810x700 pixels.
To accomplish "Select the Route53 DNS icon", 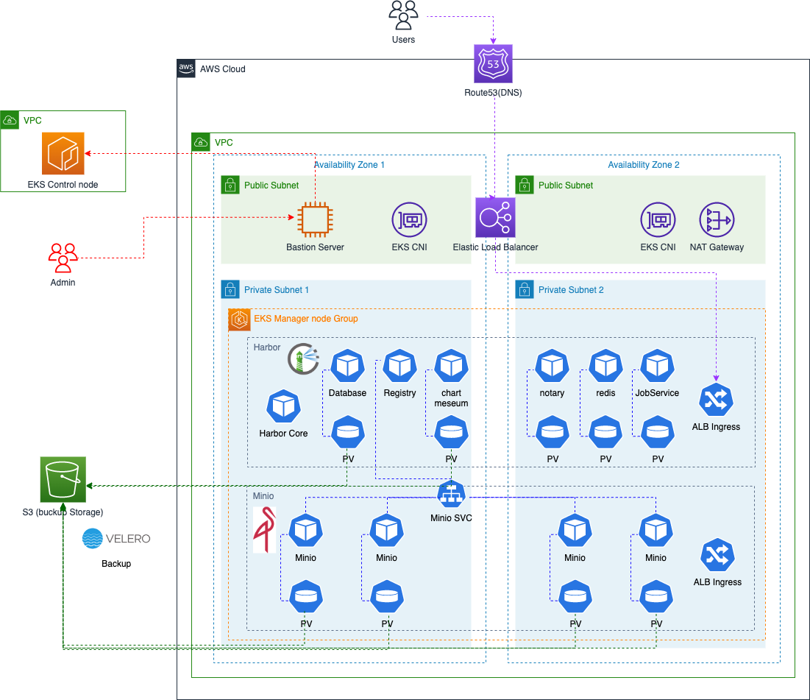I will click(494, 63).
